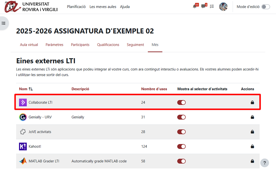This screenshot has height=172, width=276.
Task: Click the JoVE activitats puzzle icon
Action: tap(23, 132)
